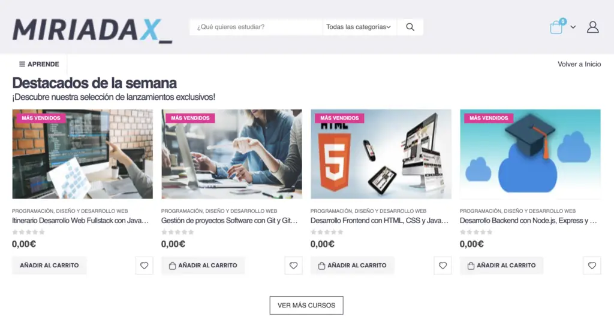Favorite the Desarrollo Backend Node.js course

point(592,266)
